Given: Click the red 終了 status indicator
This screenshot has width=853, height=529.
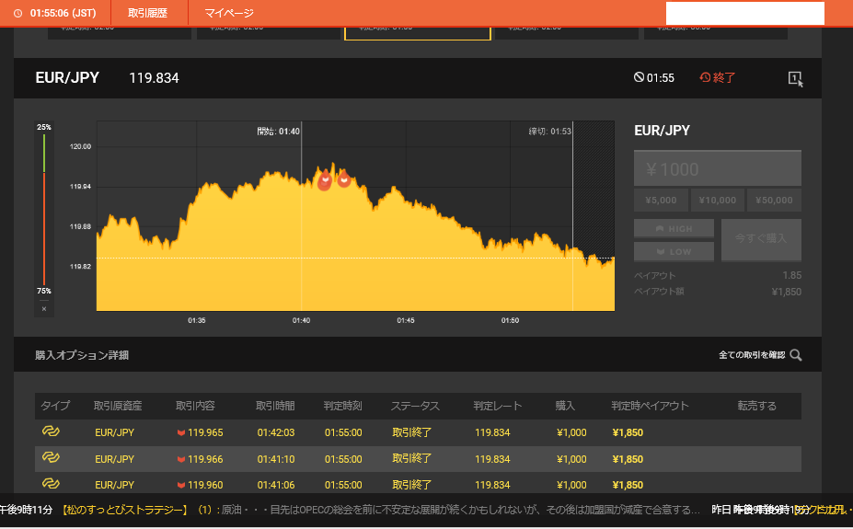Looking at the screenshot, I should 718,78.
